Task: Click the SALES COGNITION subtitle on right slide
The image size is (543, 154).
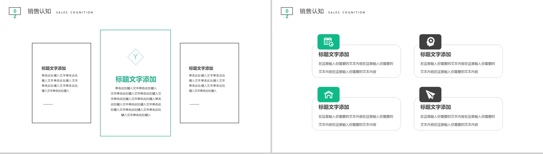Action: click(347, 13)
